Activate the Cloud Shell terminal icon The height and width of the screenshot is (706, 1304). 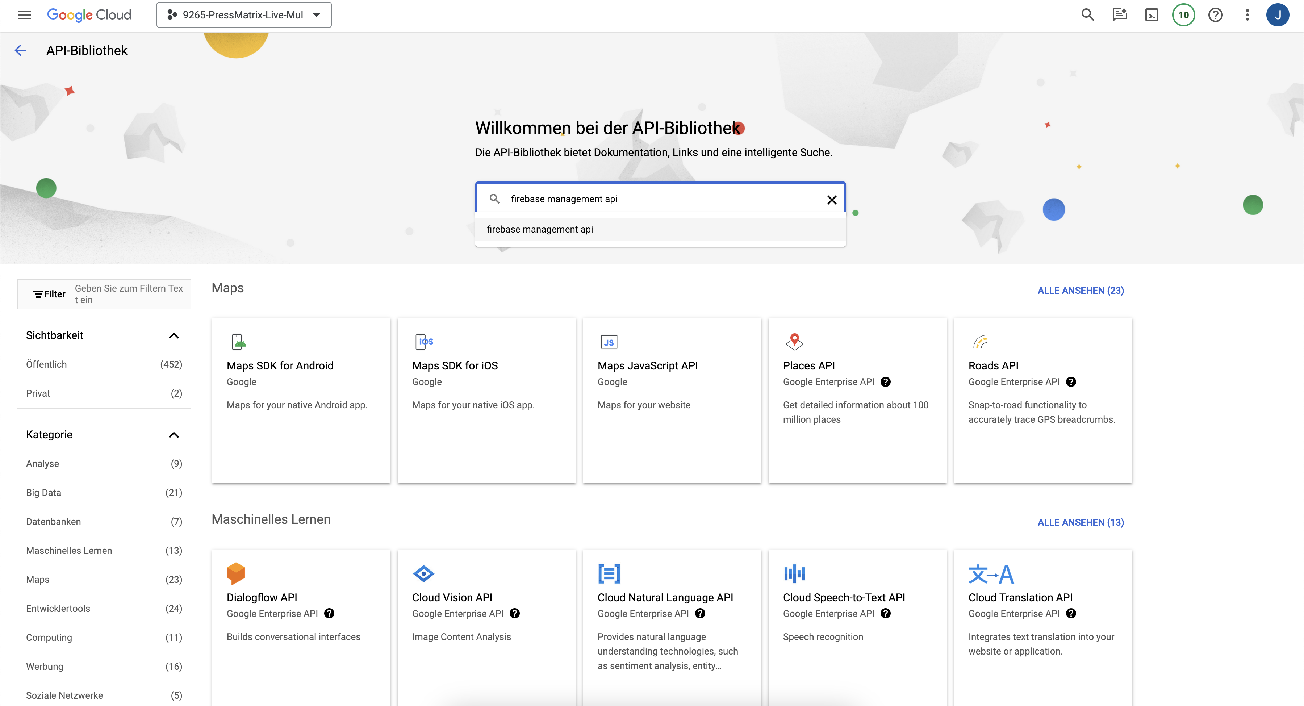click(x=1152, y=15)
